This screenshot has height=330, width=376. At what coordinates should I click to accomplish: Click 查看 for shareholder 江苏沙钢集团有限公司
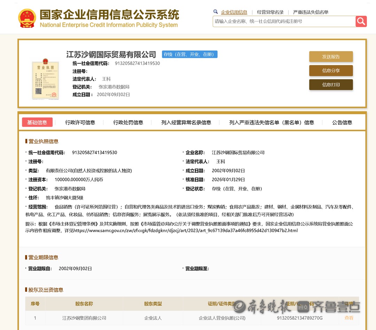(349, 318)
